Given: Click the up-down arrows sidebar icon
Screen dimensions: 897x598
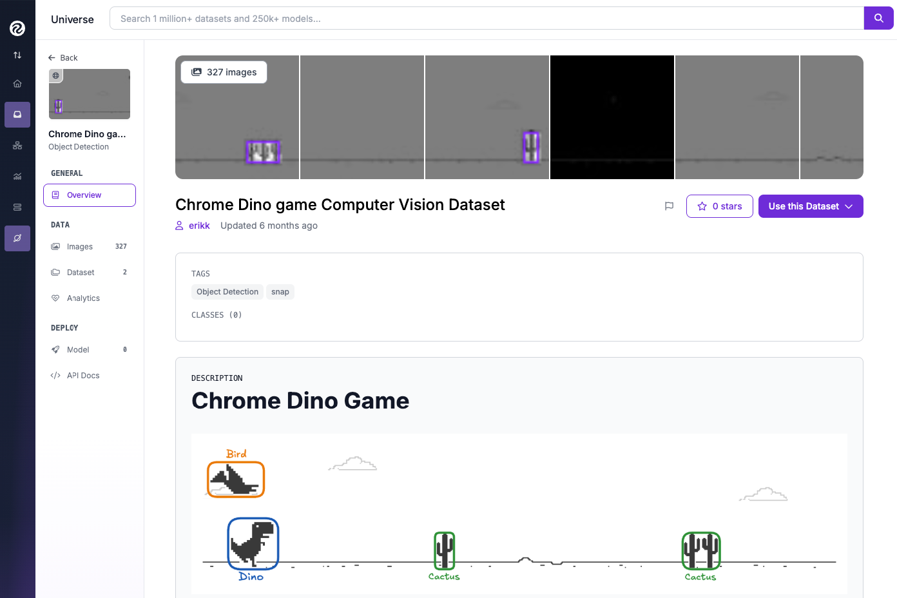Looking at the screenshot, I should 17,55.
